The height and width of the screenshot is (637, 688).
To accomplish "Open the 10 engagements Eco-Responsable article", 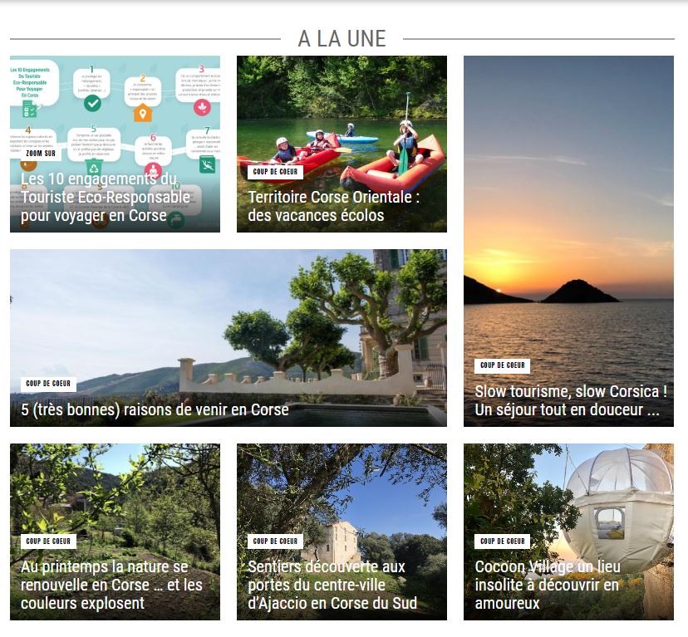I will (106, 198).
